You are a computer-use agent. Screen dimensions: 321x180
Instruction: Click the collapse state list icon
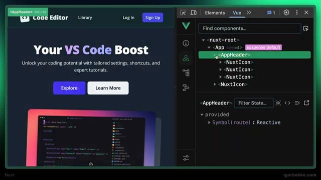tap(297, 103)
